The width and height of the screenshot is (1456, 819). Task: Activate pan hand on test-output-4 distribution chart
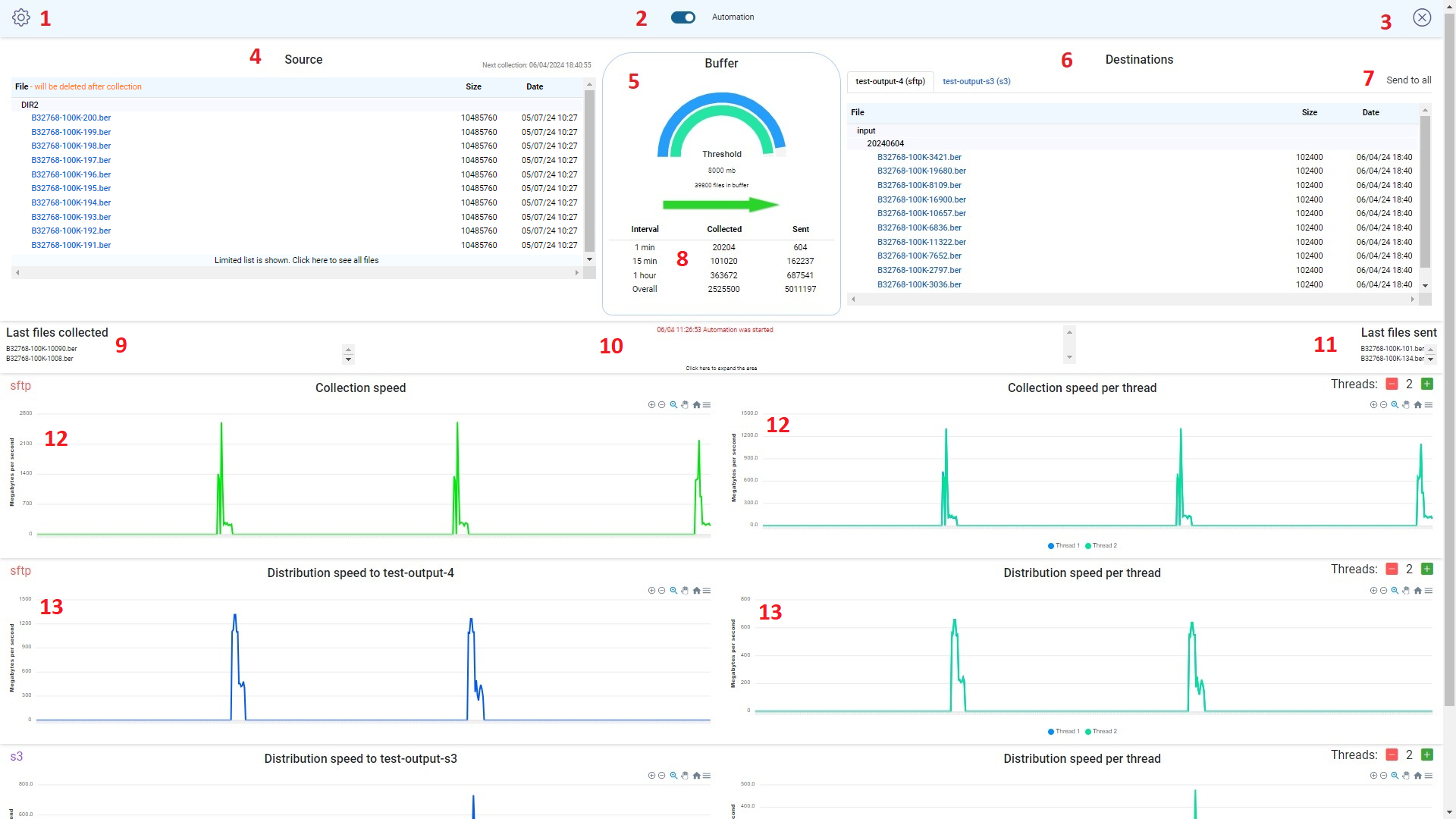tap(685, 591)
